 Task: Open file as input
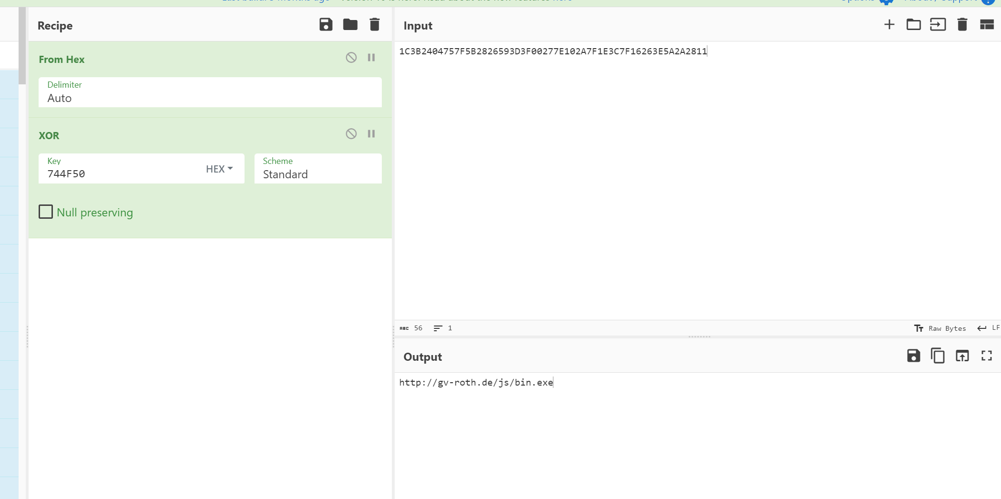[938, 25]
